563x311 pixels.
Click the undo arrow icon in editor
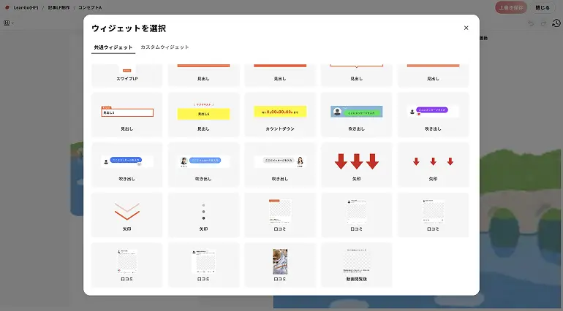click(531, 23)
